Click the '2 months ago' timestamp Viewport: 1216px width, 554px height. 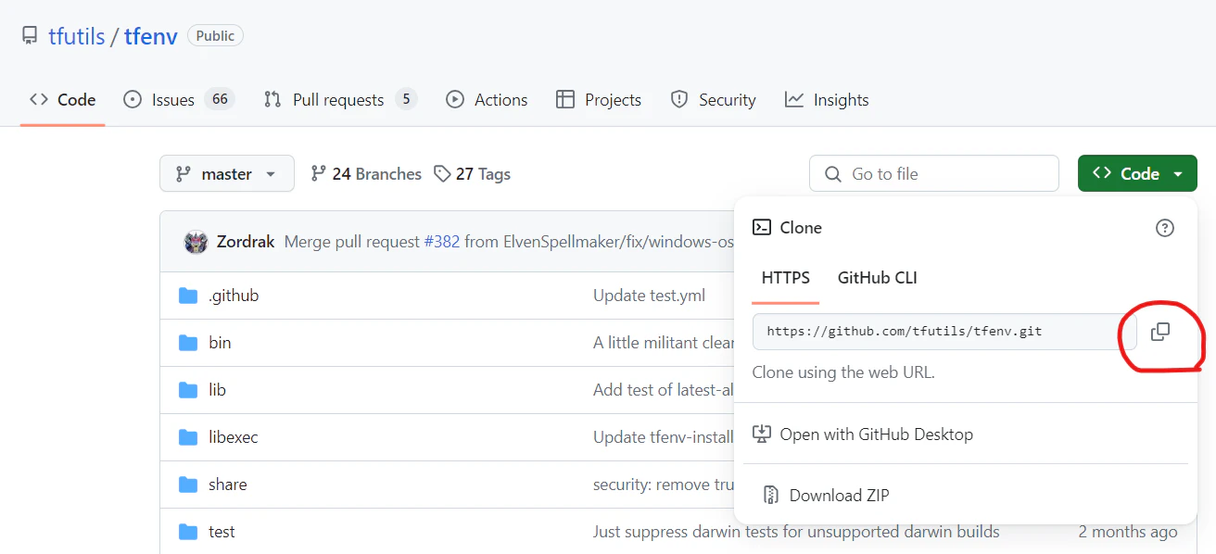[x=1128, y=532]
